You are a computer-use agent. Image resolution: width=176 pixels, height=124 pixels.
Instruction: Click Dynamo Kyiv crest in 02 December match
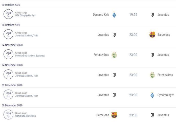(x=152, y=95)
